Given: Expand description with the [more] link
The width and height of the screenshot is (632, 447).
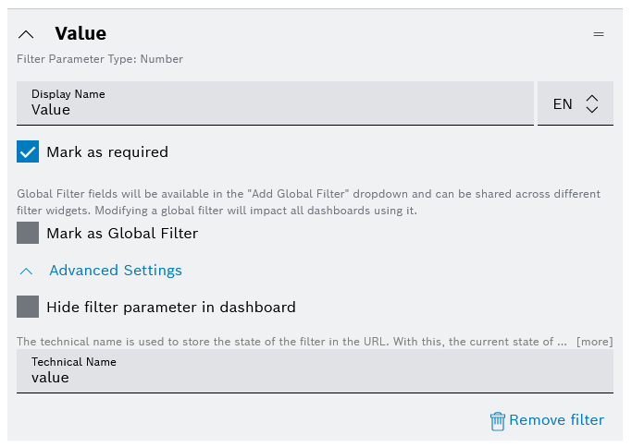Looking at the screenshot, I should [x=594, y=342].
